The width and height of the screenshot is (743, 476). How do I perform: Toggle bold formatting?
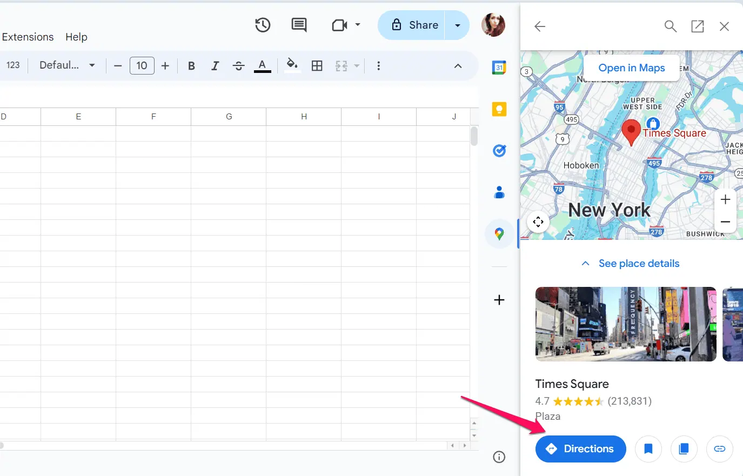191,66
